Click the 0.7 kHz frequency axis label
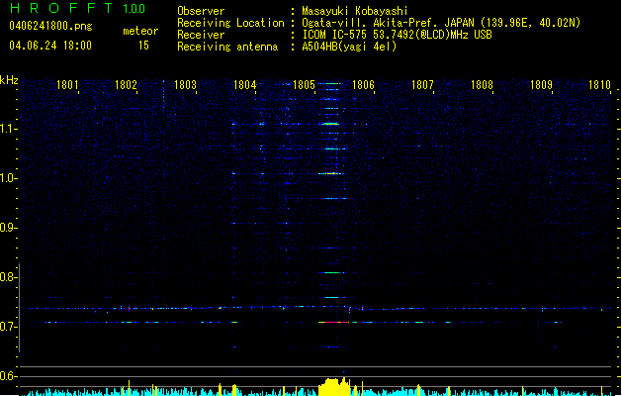Image resolution: width=622 pixels, height=396 pixels. (8, 327)
